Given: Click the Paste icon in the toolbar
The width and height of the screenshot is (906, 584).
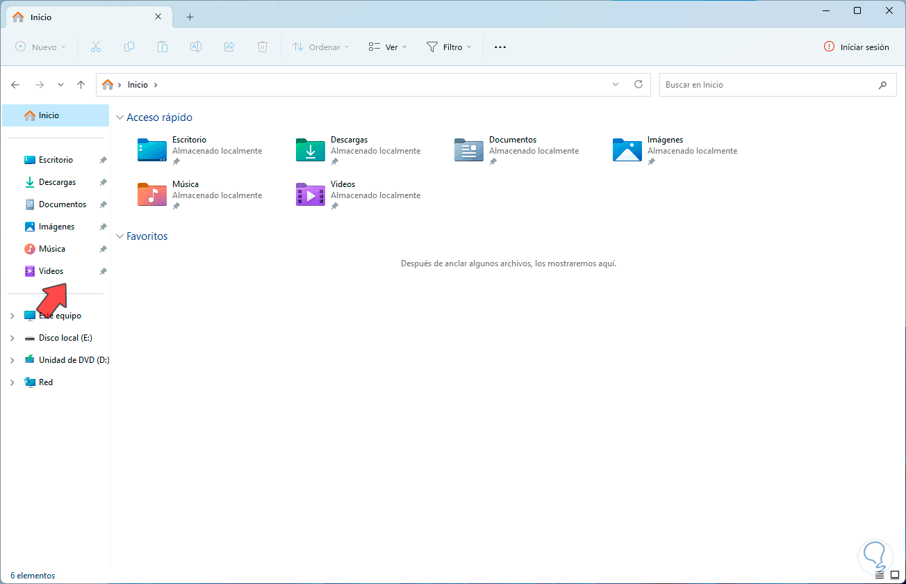Looking at the screenshot, I should pos(163,47).
